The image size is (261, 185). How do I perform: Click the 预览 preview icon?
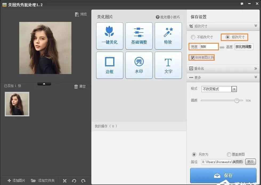tap(77, 14)
